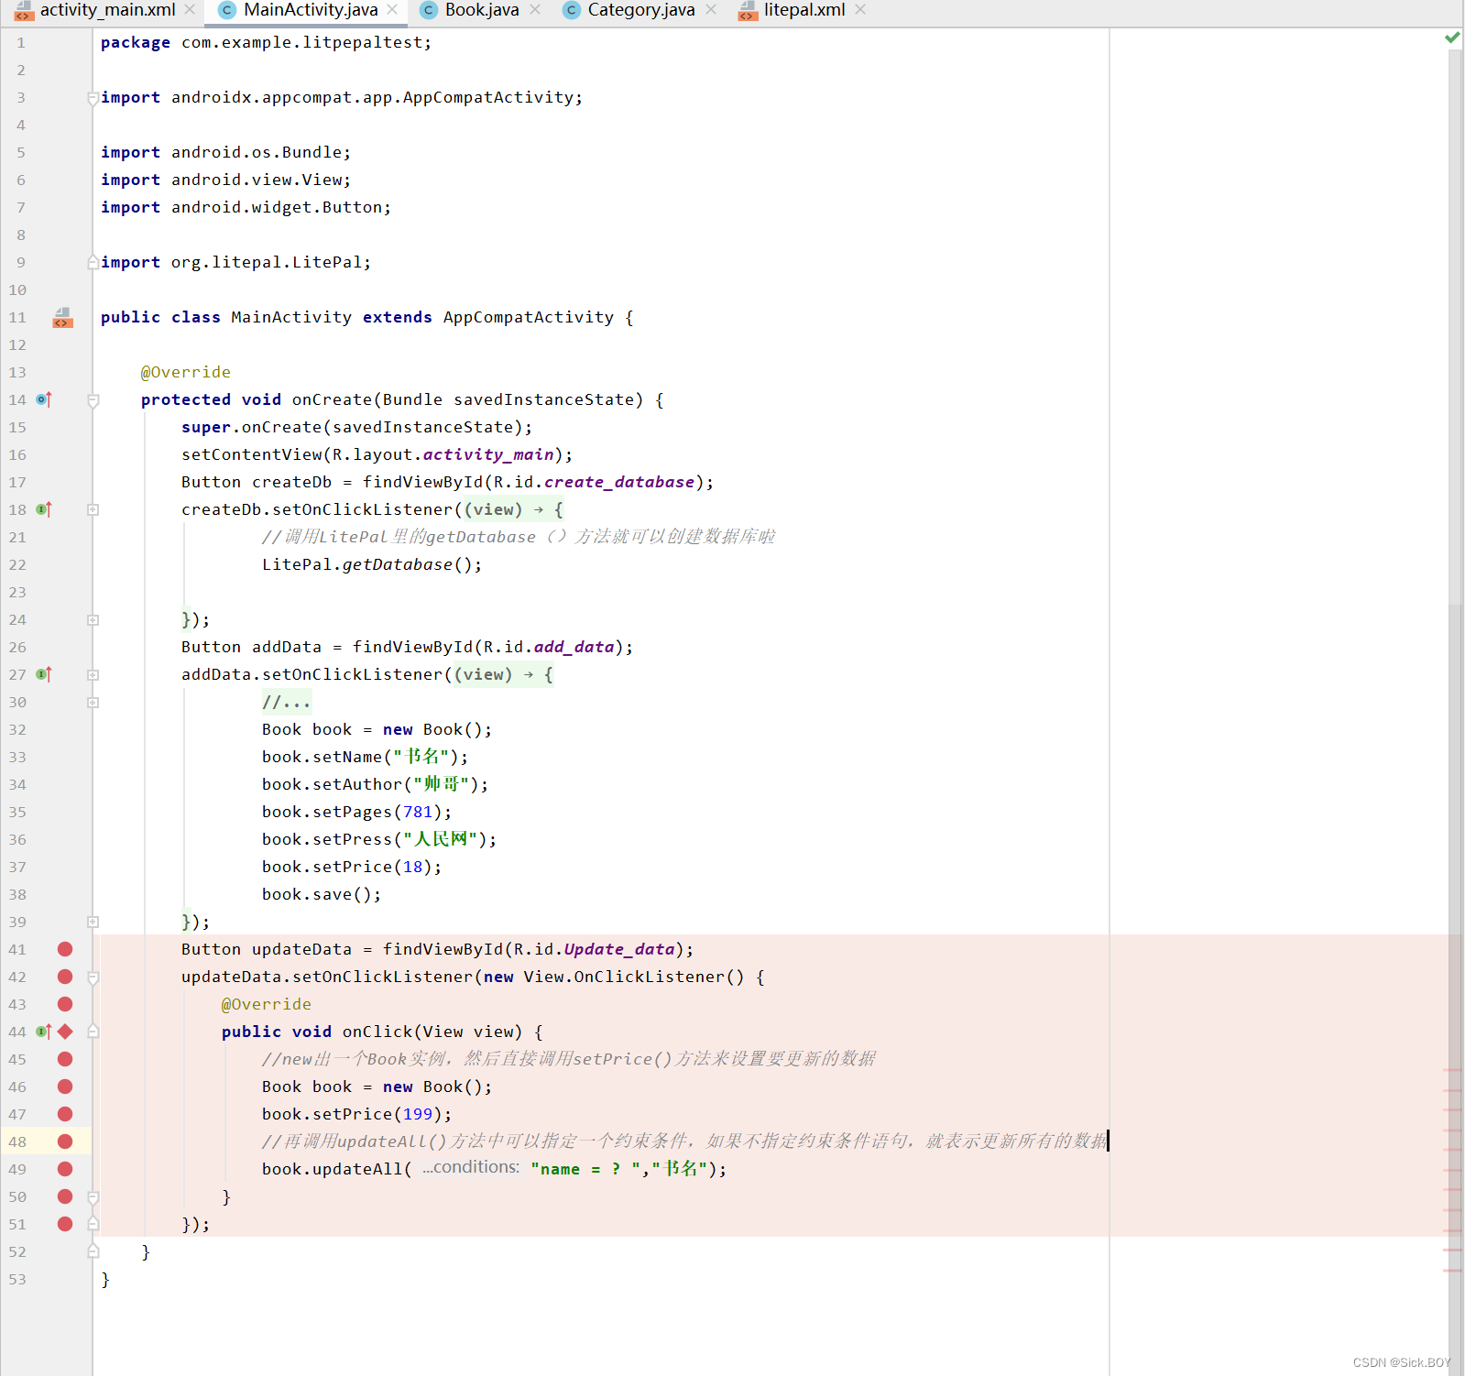Image resolution: width=1465 pixels, height=1376 pixels.
Task: Click the inspection green checkmark indicator
Action: tap(1452, 38)
